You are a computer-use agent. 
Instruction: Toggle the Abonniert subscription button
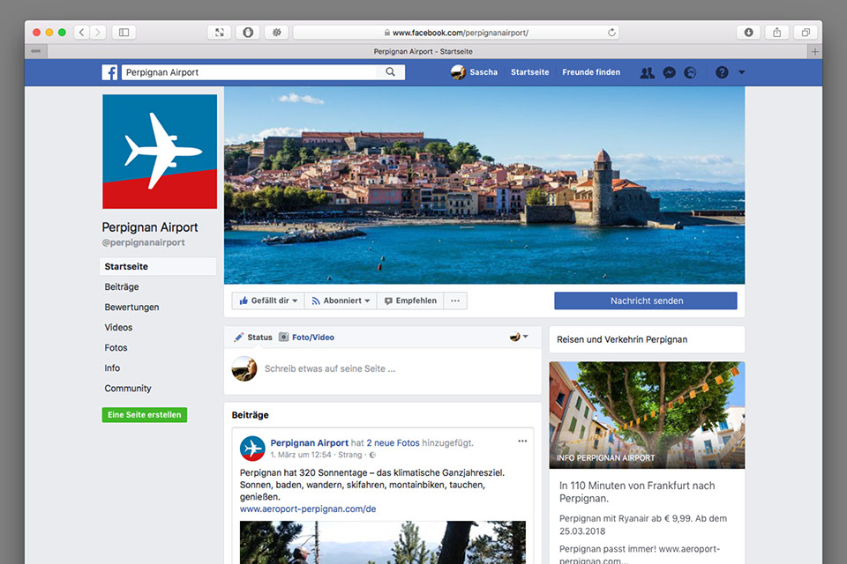341,301
